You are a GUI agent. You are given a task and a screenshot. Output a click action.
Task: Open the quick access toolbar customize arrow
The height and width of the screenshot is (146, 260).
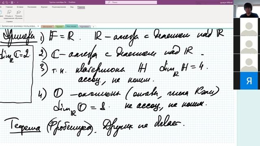[x=17, y=2]
